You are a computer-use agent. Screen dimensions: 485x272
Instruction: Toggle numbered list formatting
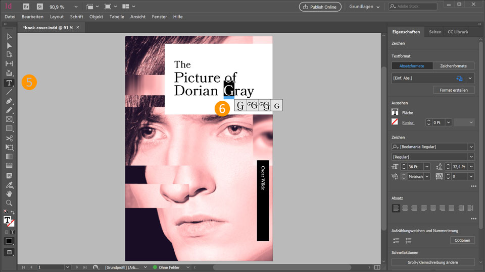[408, 241]
